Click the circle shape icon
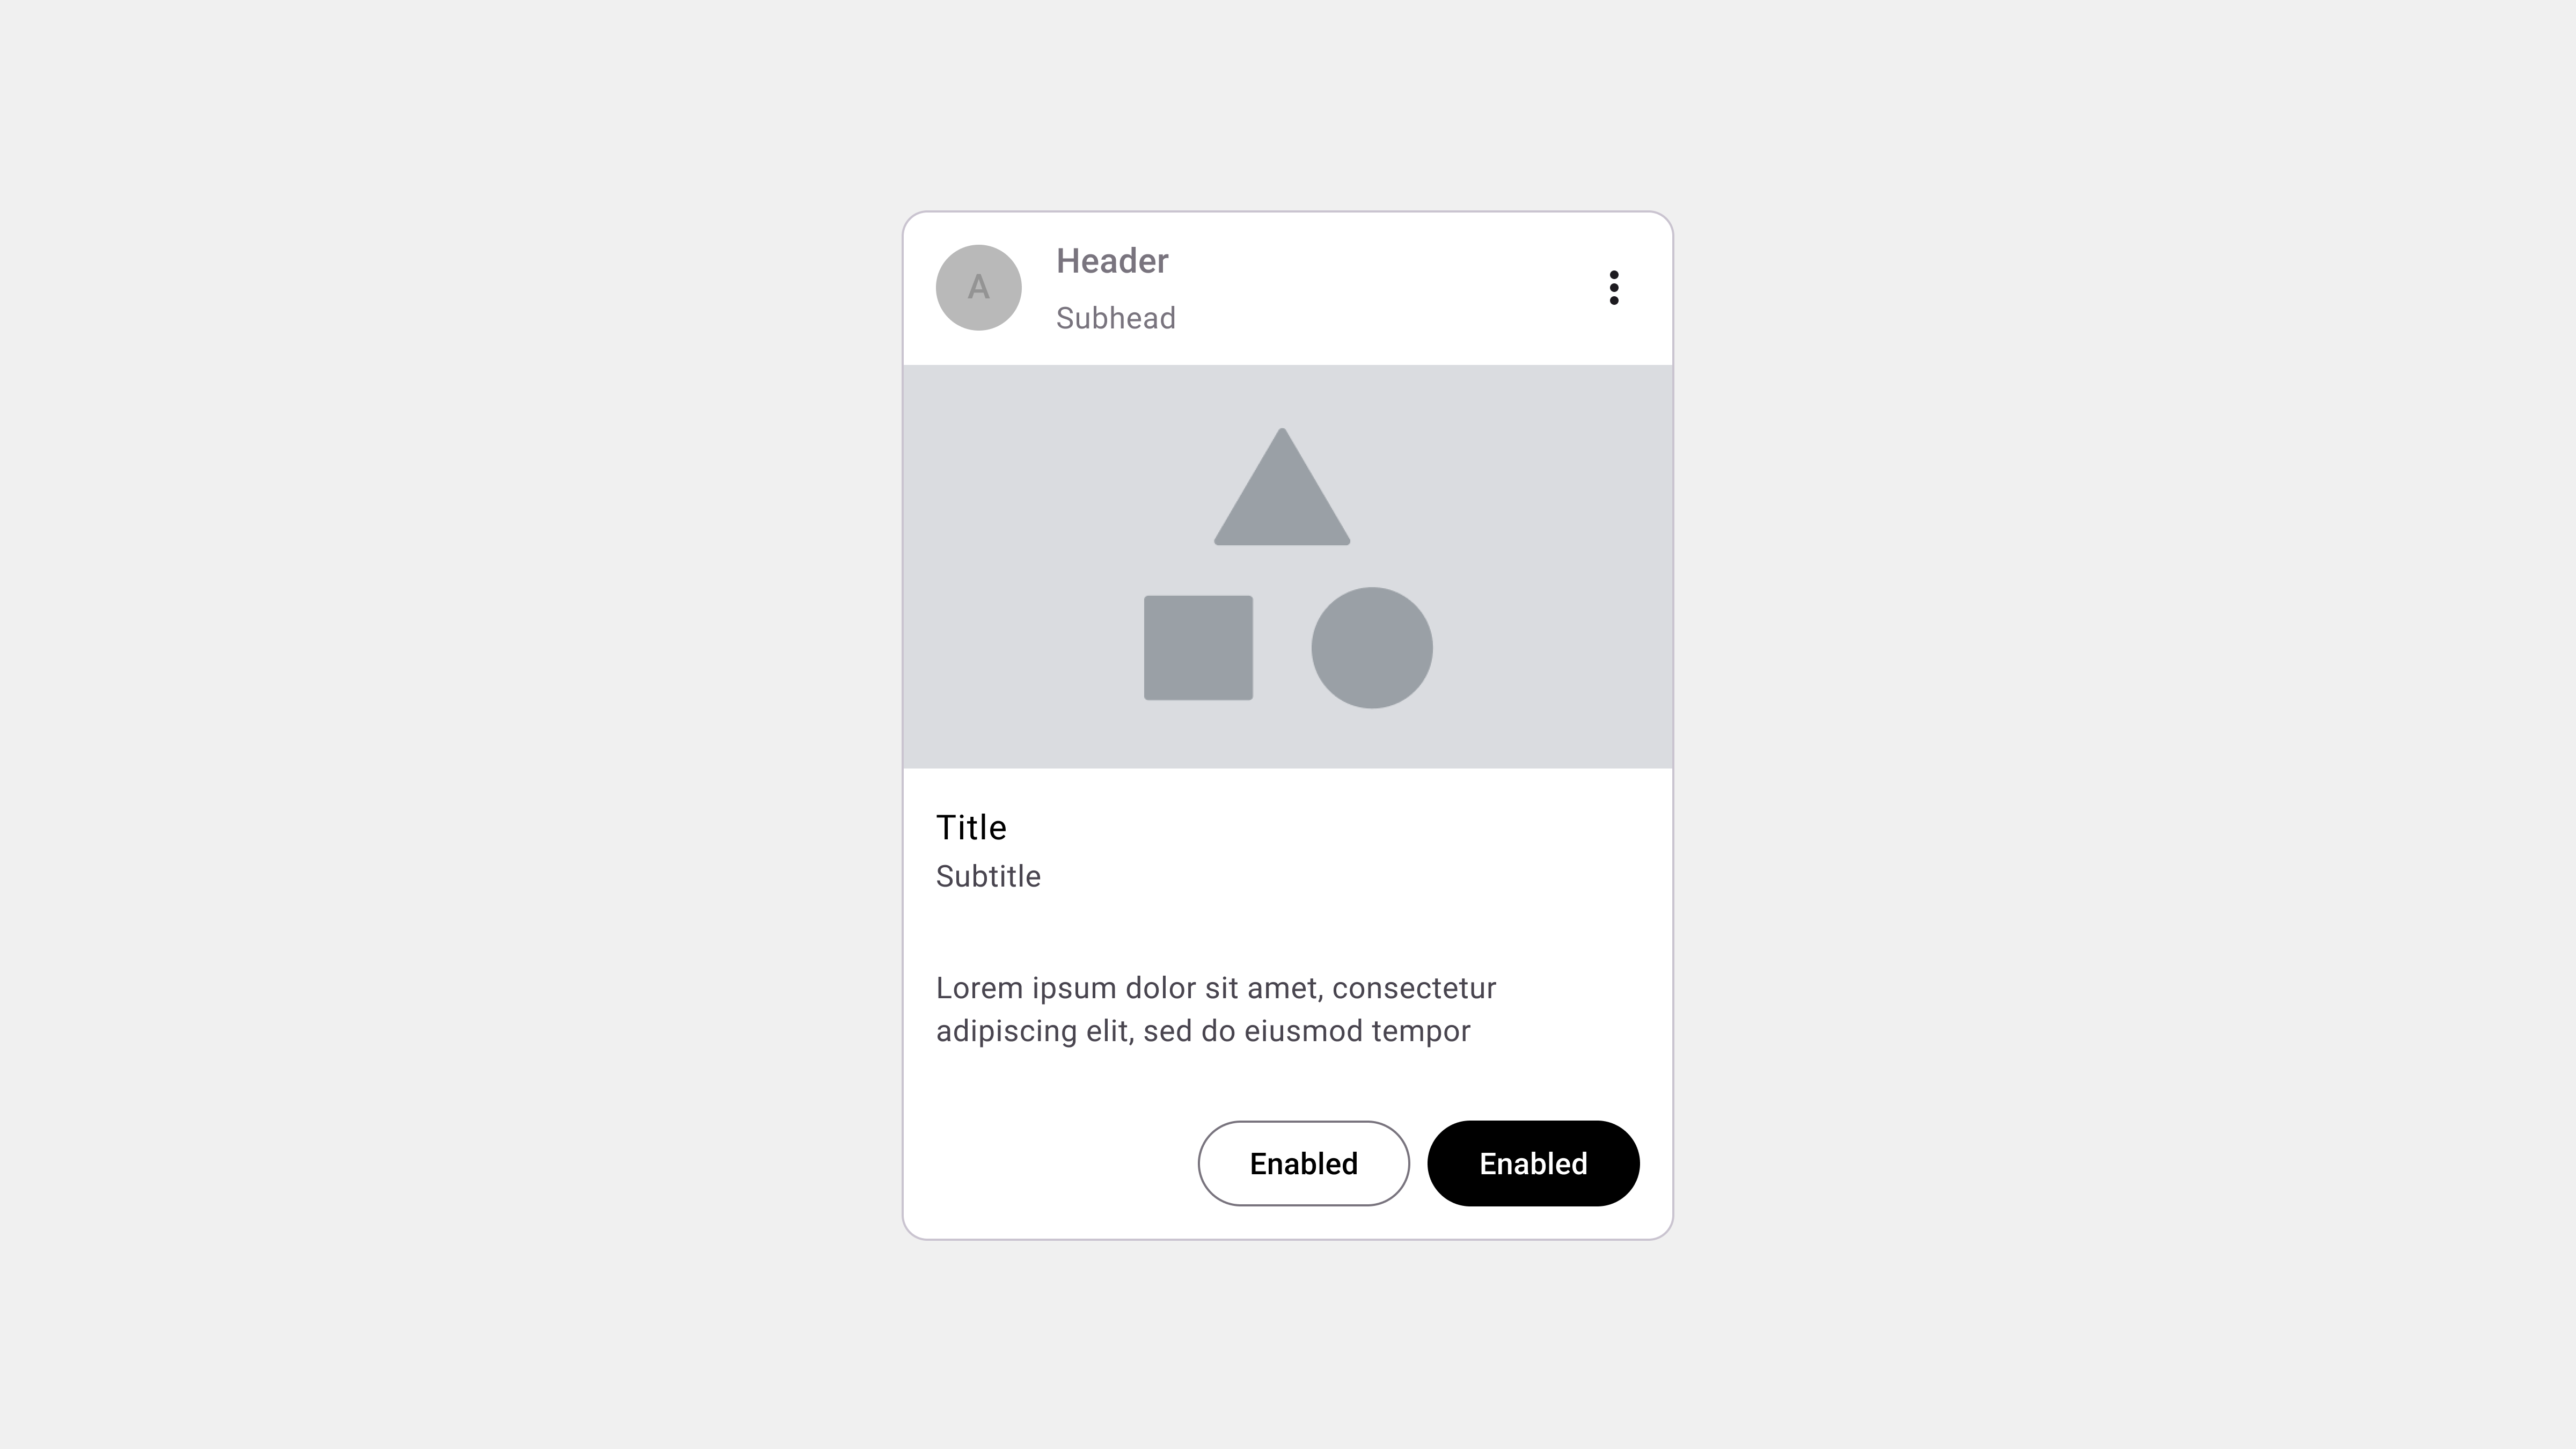The image size is (2576, 1449). [1371, 646]
